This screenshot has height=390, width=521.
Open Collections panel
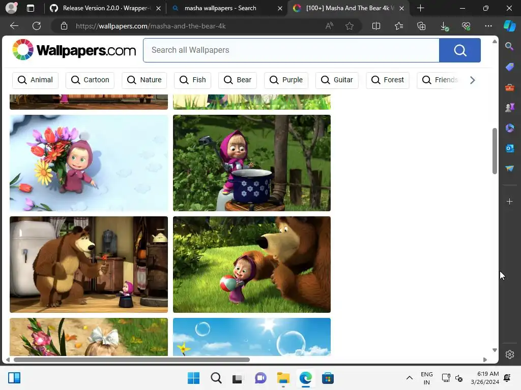point(421,26)
